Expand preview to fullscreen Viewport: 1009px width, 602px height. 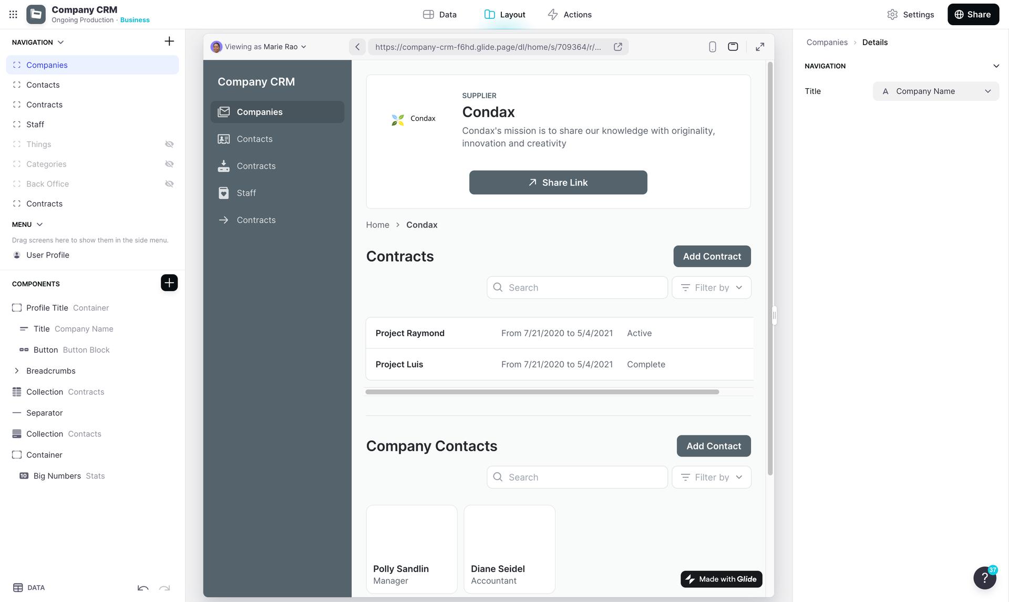tap(760, 47)
